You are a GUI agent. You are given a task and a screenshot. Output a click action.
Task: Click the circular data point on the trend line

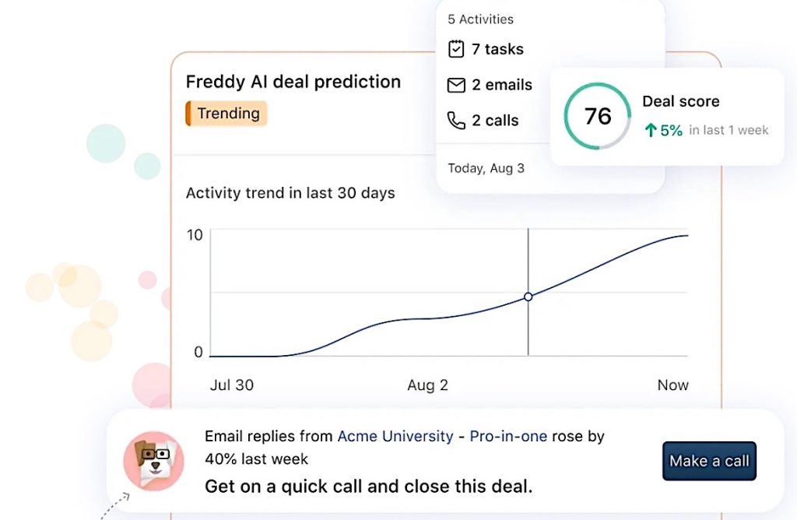(x=528, y=297)
